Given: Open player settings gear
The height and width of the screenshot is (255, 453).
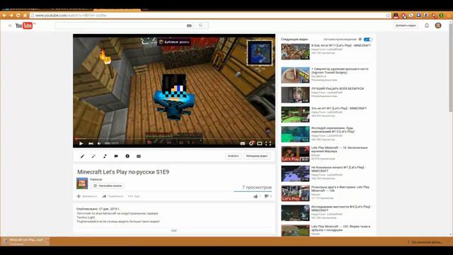Looking at the screenshot, I should click(x=251, y=143).
